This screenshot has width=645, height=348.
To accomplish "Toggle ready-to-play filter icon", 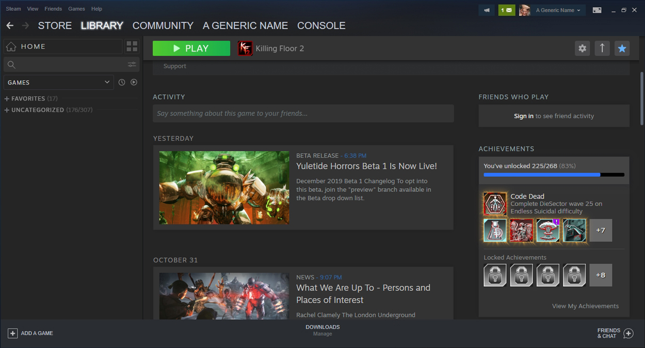I will [134, 82].
